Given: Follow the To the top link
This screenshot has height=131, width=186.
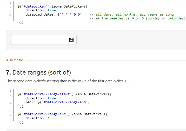Looking at the screenshot, I should 16,60.
